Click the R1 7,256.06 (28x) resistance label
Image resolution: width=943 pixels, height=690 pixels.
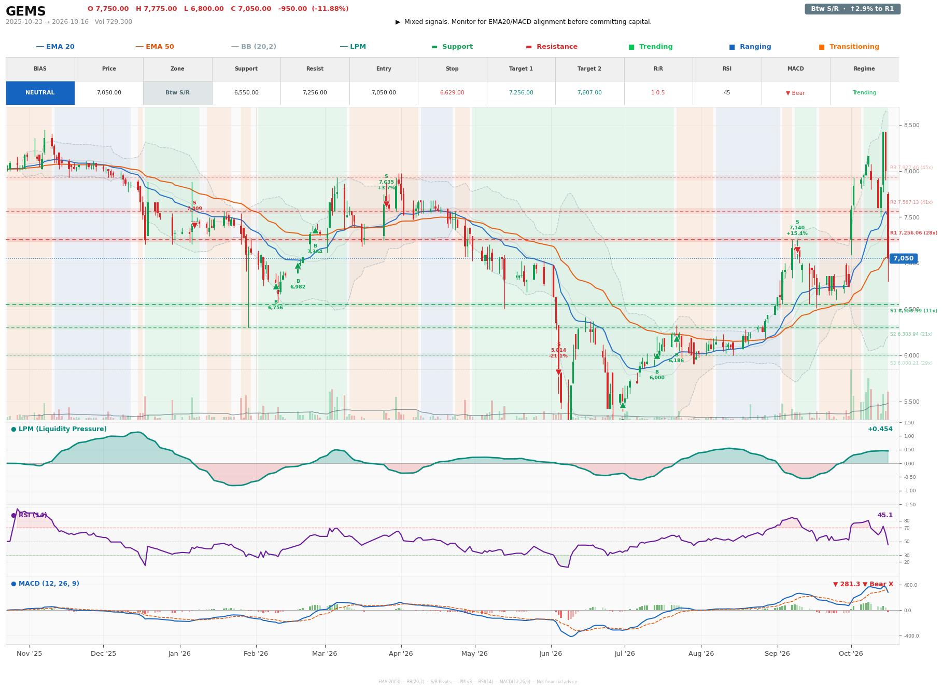pos(913,233)
